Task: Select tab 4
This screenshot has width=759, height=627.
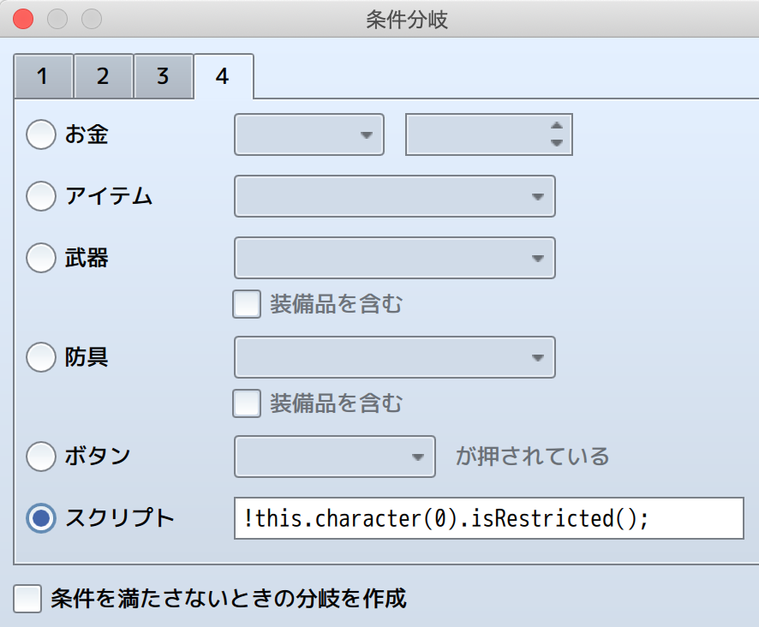Action: 223,77
